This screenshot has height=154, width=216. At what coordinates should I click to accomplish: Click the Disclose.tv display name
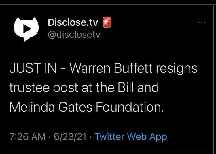click(x=73, y=22)
